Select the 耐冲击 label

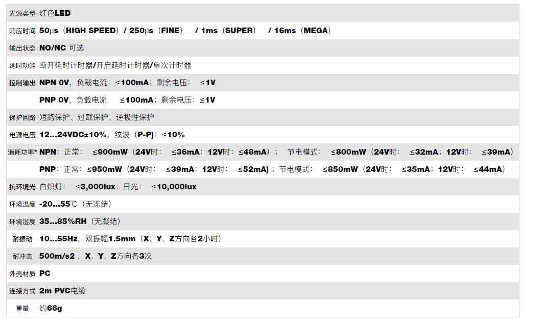(22, 257)
